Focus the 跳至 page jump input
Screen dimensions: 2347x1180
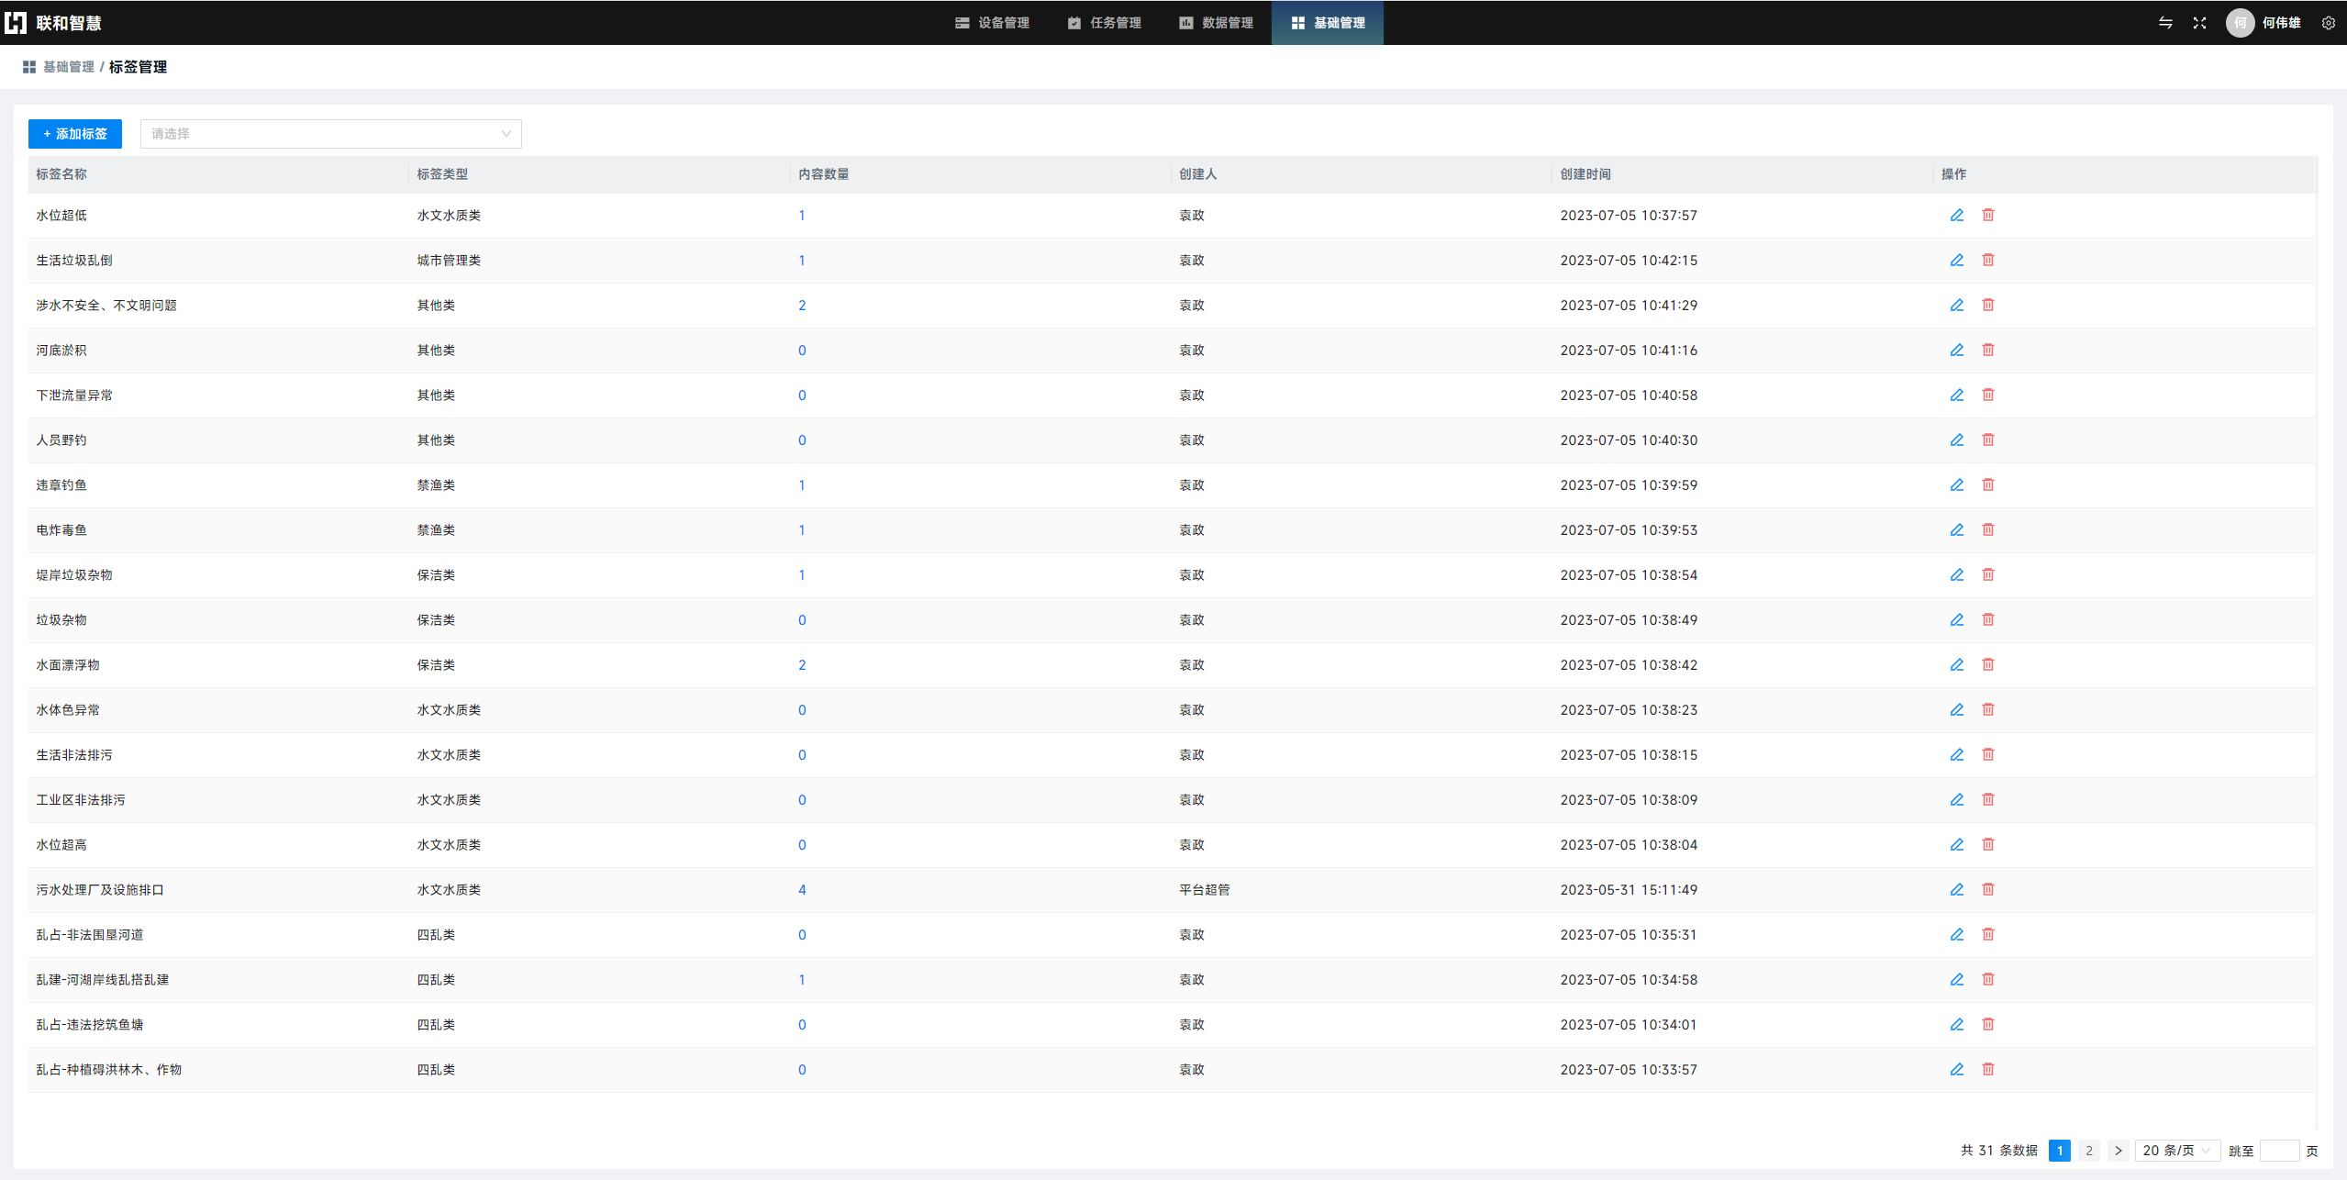click(x=2279, y=1151)
